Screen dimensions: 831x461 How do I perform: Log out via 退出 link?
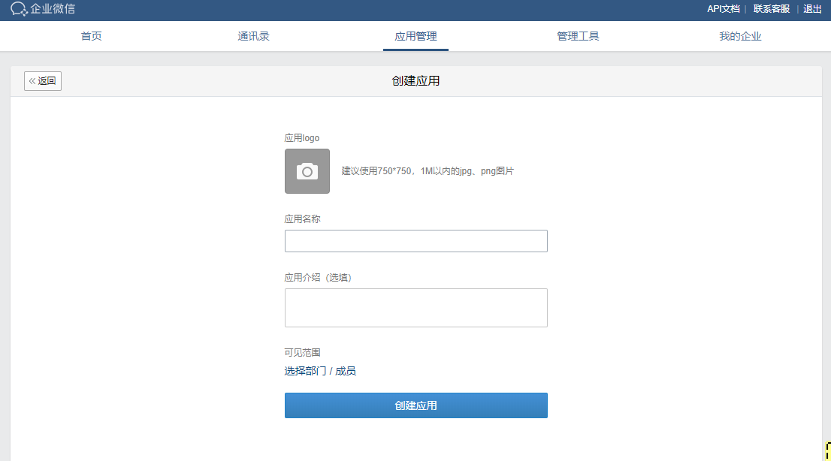[812, 9]
